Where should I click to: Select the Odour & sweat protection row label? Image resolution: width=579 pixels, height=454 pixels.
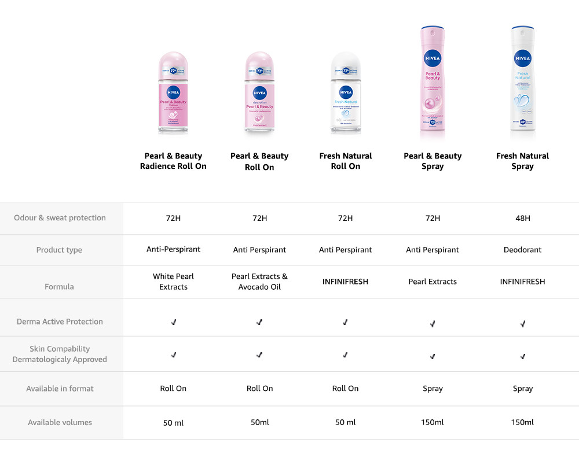point(60,218)
